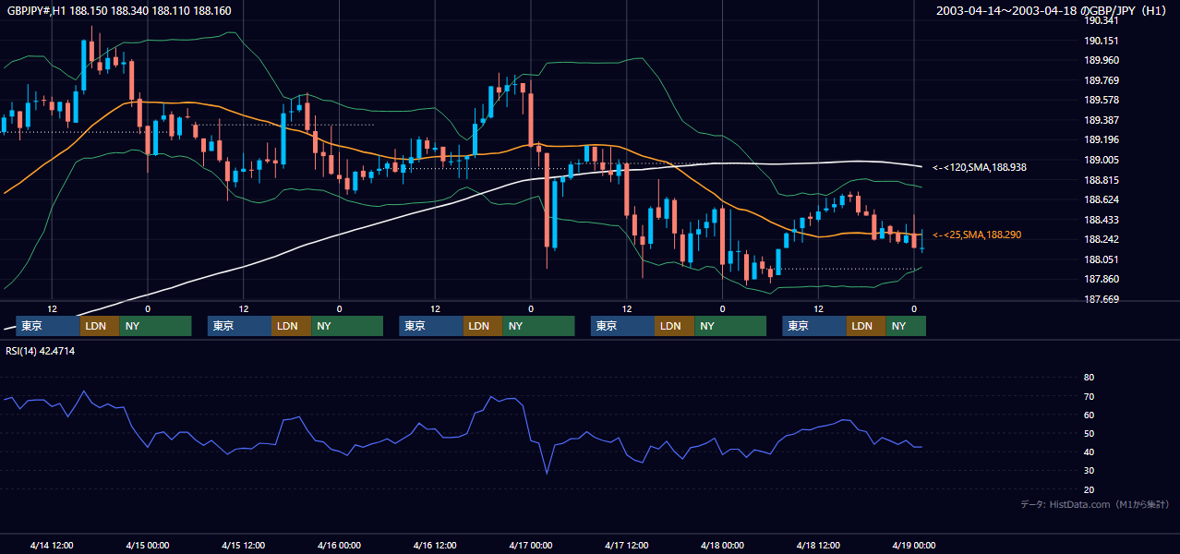Click price axis value 190.151
Screen dimensions: 1180x554
point(1101,41)
